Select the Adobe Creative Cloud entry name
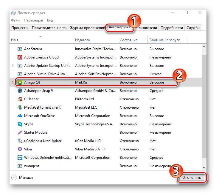Image resolution: width=216 pixels, height=194 pixels. tap(41, 57)
